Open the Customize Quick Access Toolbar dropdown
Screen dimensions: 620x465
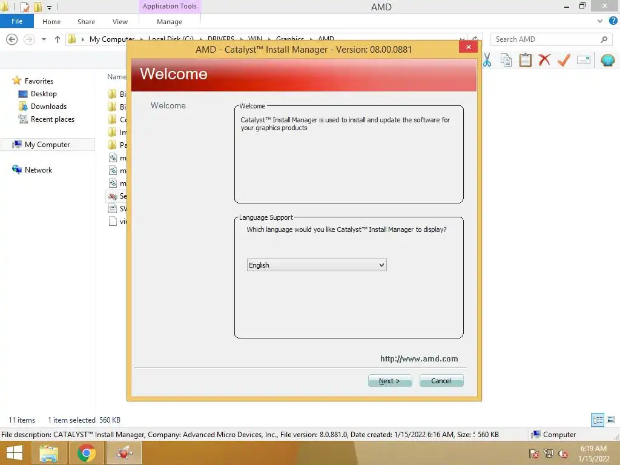50,7
